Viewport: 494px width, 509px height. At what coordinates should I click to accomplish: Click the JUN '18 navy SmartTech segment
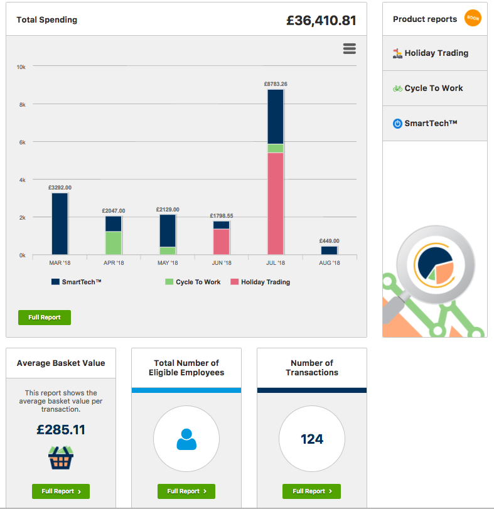pyautogui.click(x=222, y=225)
